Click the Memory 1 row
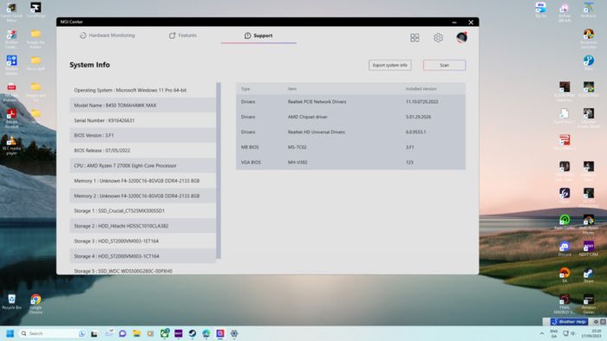This screenshot has height=341, width=607. pos(143,180)
